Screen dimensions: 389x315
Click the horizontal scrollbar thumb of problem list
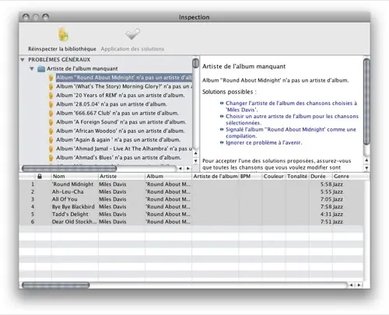[x=69, y=169]
